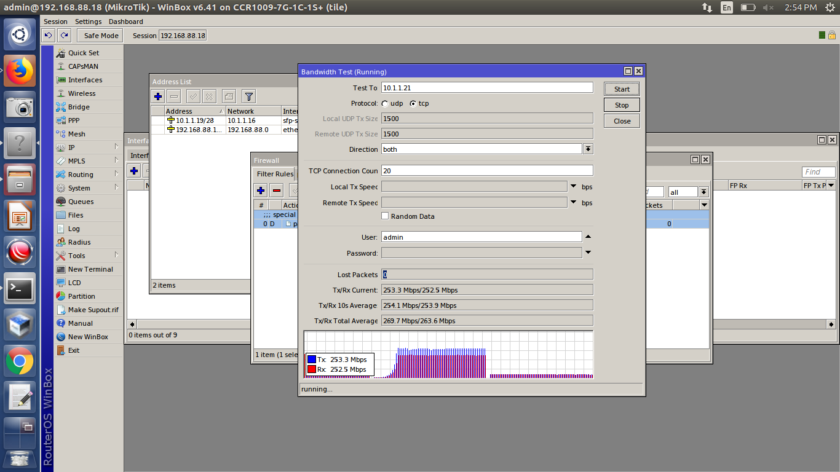This screenshot has height=472, width=840.
Task: Click Test To address field
Action: 487,88
